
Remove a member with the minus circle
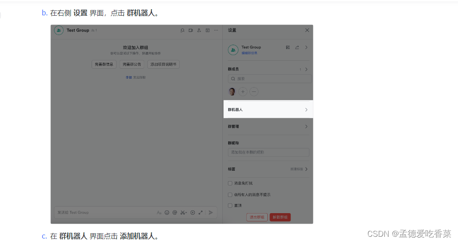[x=254, y=91]
